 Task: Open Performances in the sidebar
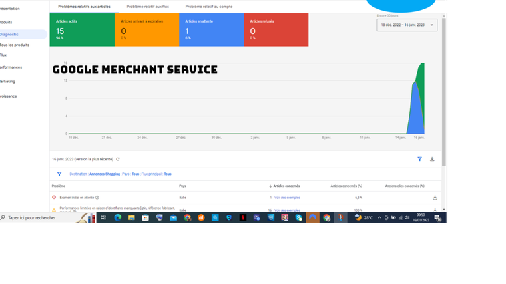[x=11, y=67]
